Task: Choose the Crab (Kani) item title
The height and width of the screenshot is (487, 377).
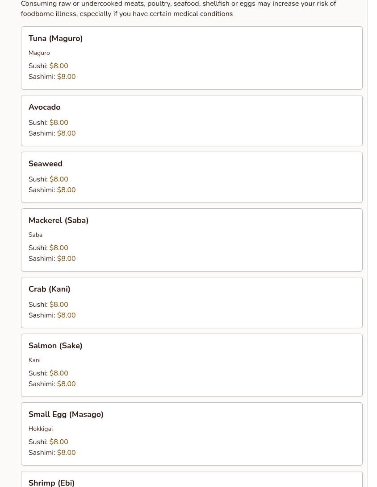Action: [x=49, y=289]
